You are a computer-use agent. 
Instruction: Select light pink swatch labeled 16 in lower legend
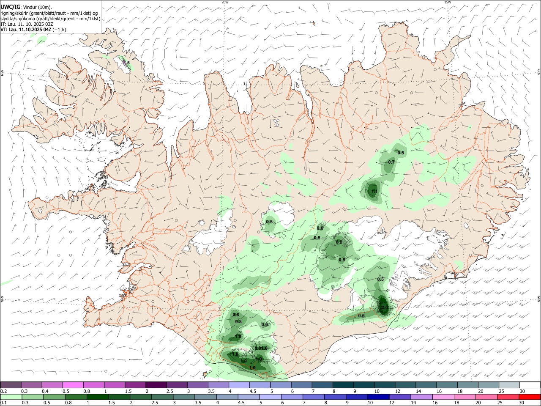click(x=443, y=397)
